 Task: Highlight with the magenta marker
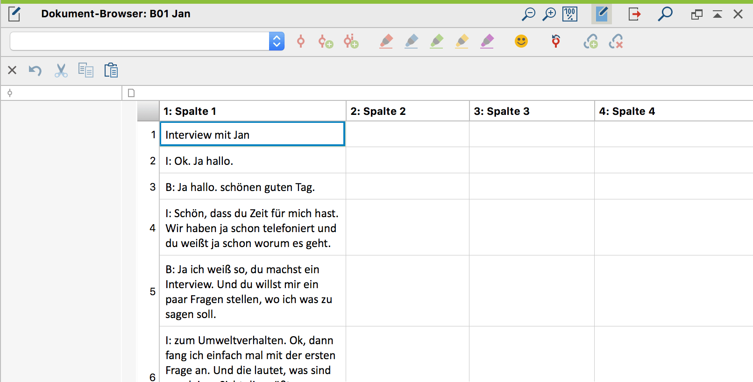[487, 42]
